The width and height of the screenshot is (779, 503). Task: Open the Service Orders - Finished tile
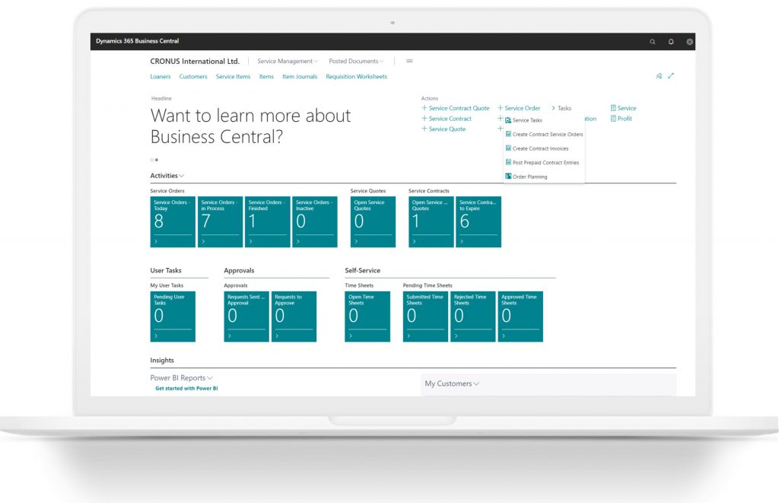[268, 221]
